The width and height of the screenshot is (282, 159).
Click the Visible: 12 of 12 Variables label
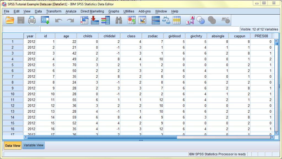259,29
